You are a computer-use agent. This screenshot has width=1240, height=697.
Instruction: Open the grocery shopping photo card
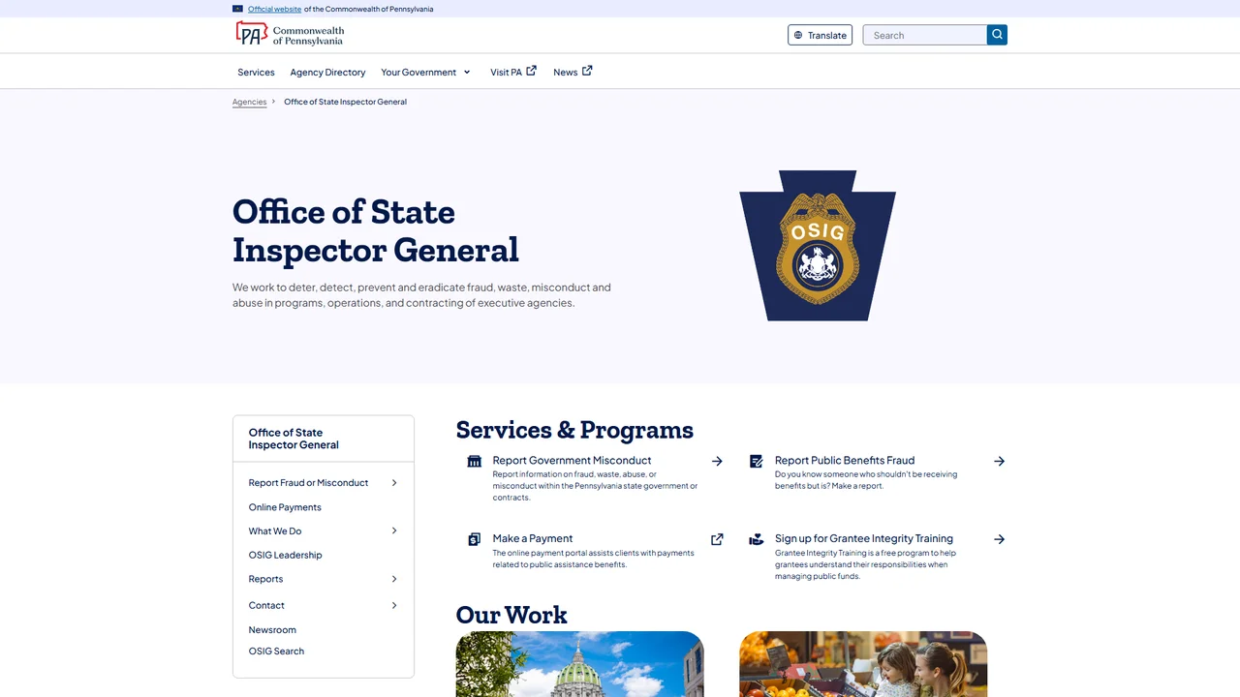[863, 664]
